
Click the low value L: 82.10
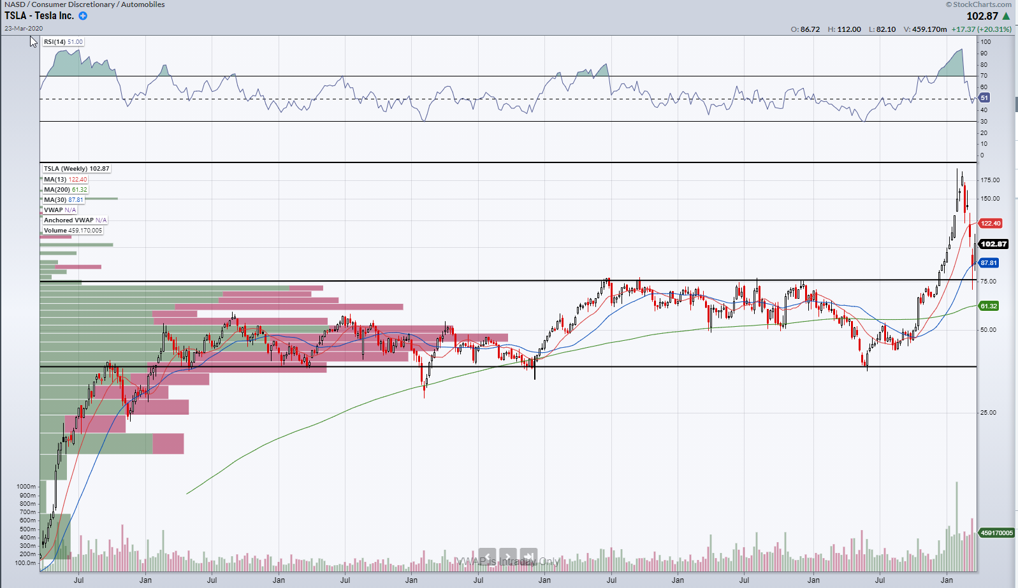[882, 29]
